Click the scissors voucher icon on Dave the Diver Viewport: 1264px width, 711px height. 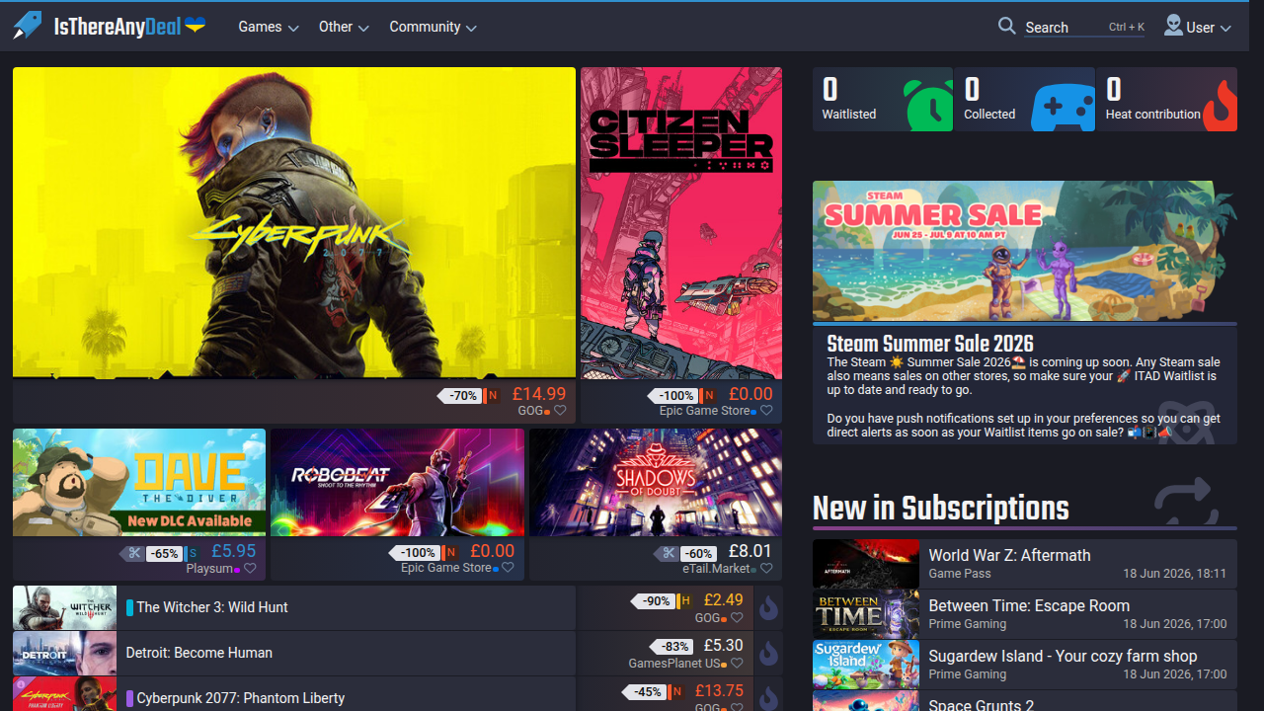point(134,553)
